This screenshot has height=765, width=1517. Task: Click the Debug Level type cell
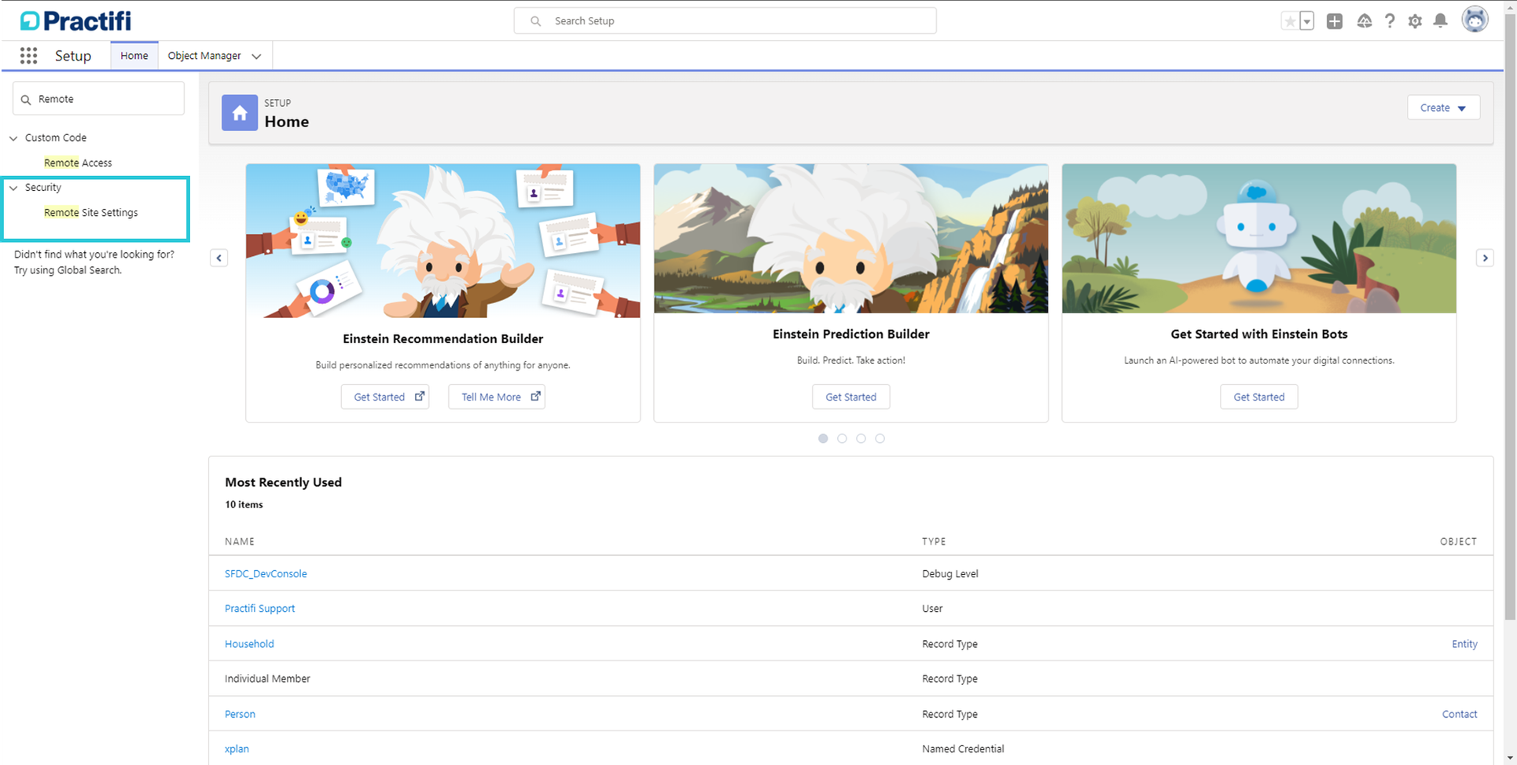click(950, 573)
